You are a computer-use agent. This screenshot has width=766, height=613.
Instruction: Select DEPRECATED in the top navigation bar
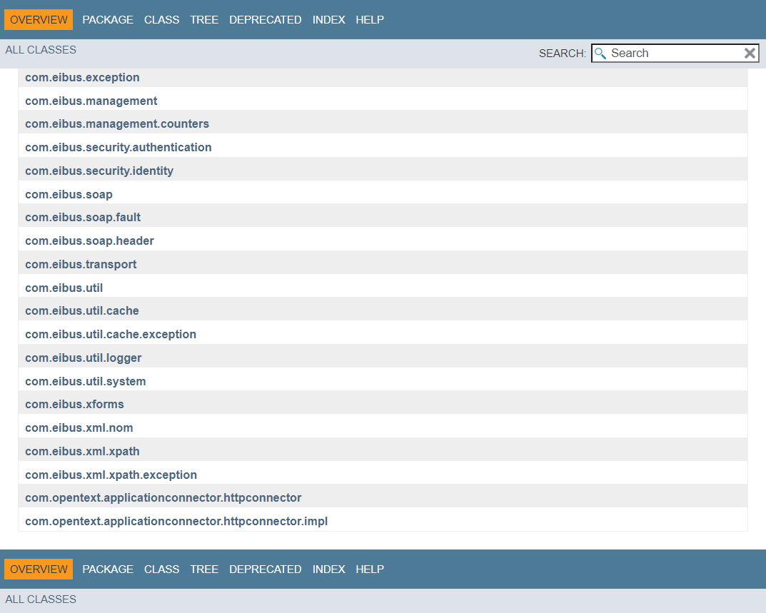pyautogui.click(x=265, y=20)
